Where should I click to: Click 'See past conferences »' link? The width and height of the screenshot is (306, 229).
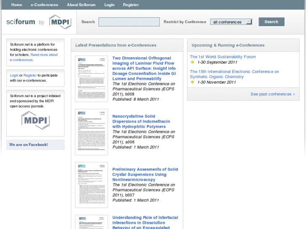tap(273, 94)
